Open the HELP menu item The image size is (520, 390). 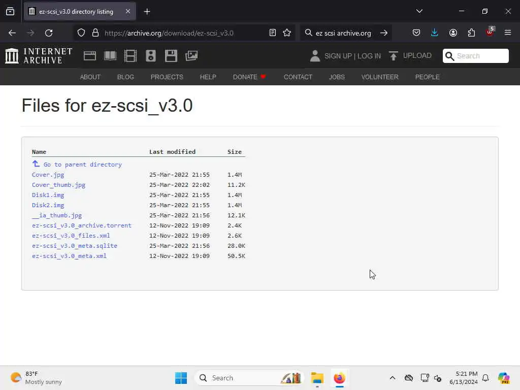(208, 77)
